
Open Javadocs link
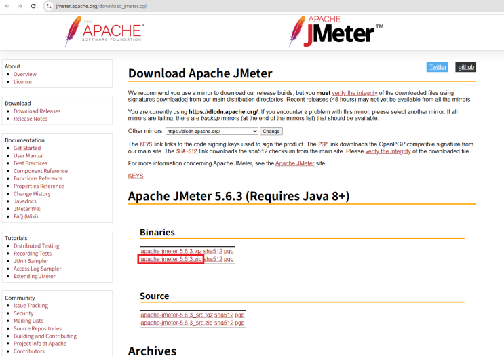click(24, 201)
